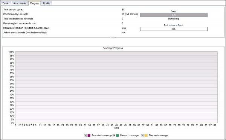Click the purple Executed coverage swatch
Image resolution: width=226 pixels, height=140 pixels.
(x=89, y=136)
